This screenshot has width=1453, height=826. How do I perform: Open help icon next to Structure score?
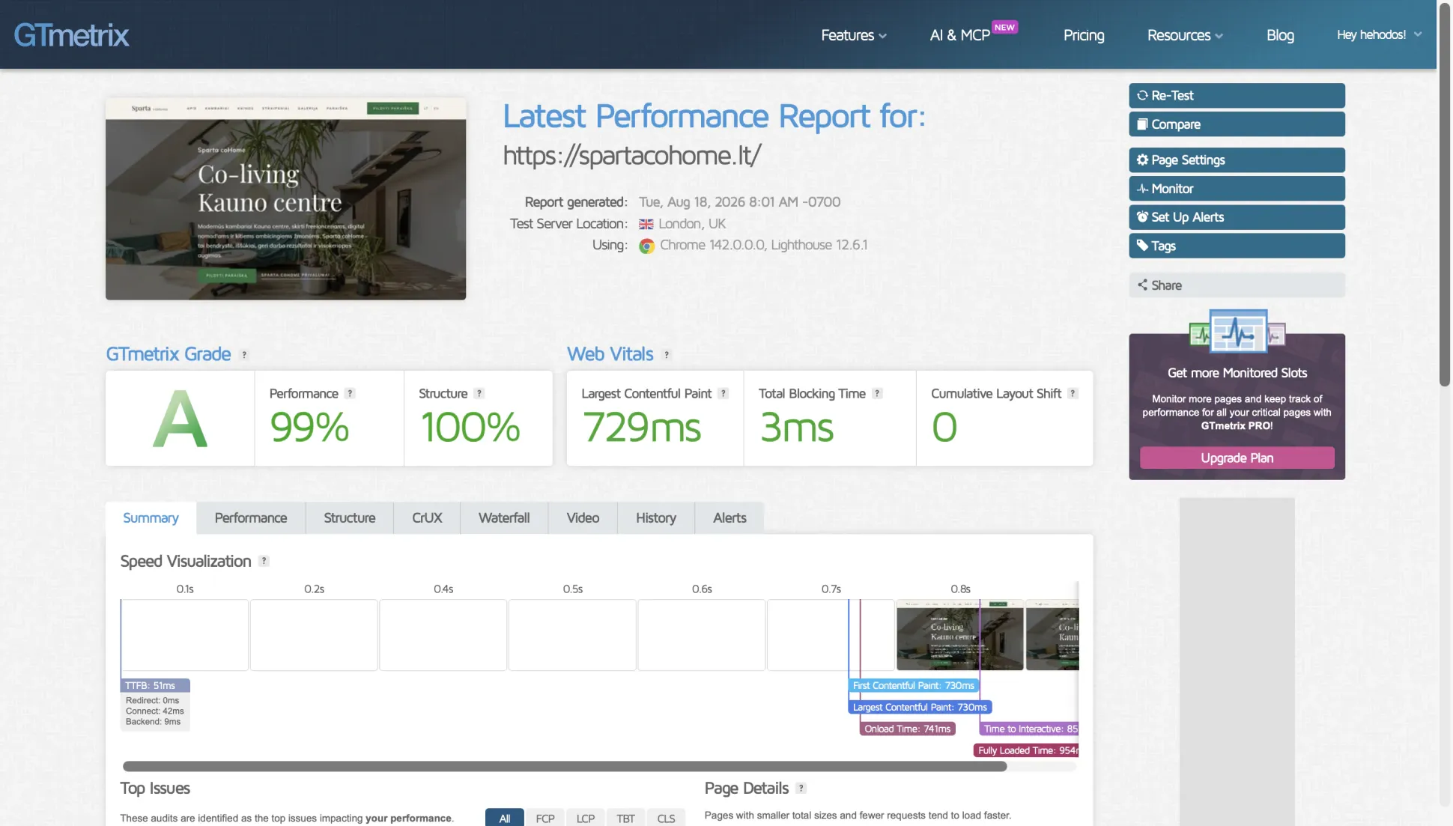tap(479, 394)
